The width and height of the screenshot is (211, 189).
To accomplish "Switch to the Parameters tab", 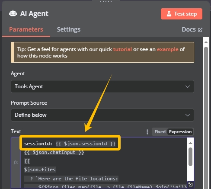I will coord(26,29).
